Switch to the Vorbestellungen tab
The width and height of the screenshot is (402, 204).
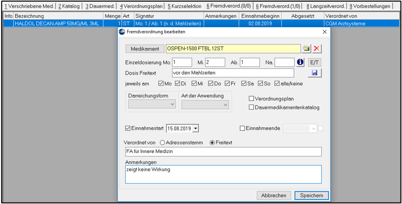point(370,6)
